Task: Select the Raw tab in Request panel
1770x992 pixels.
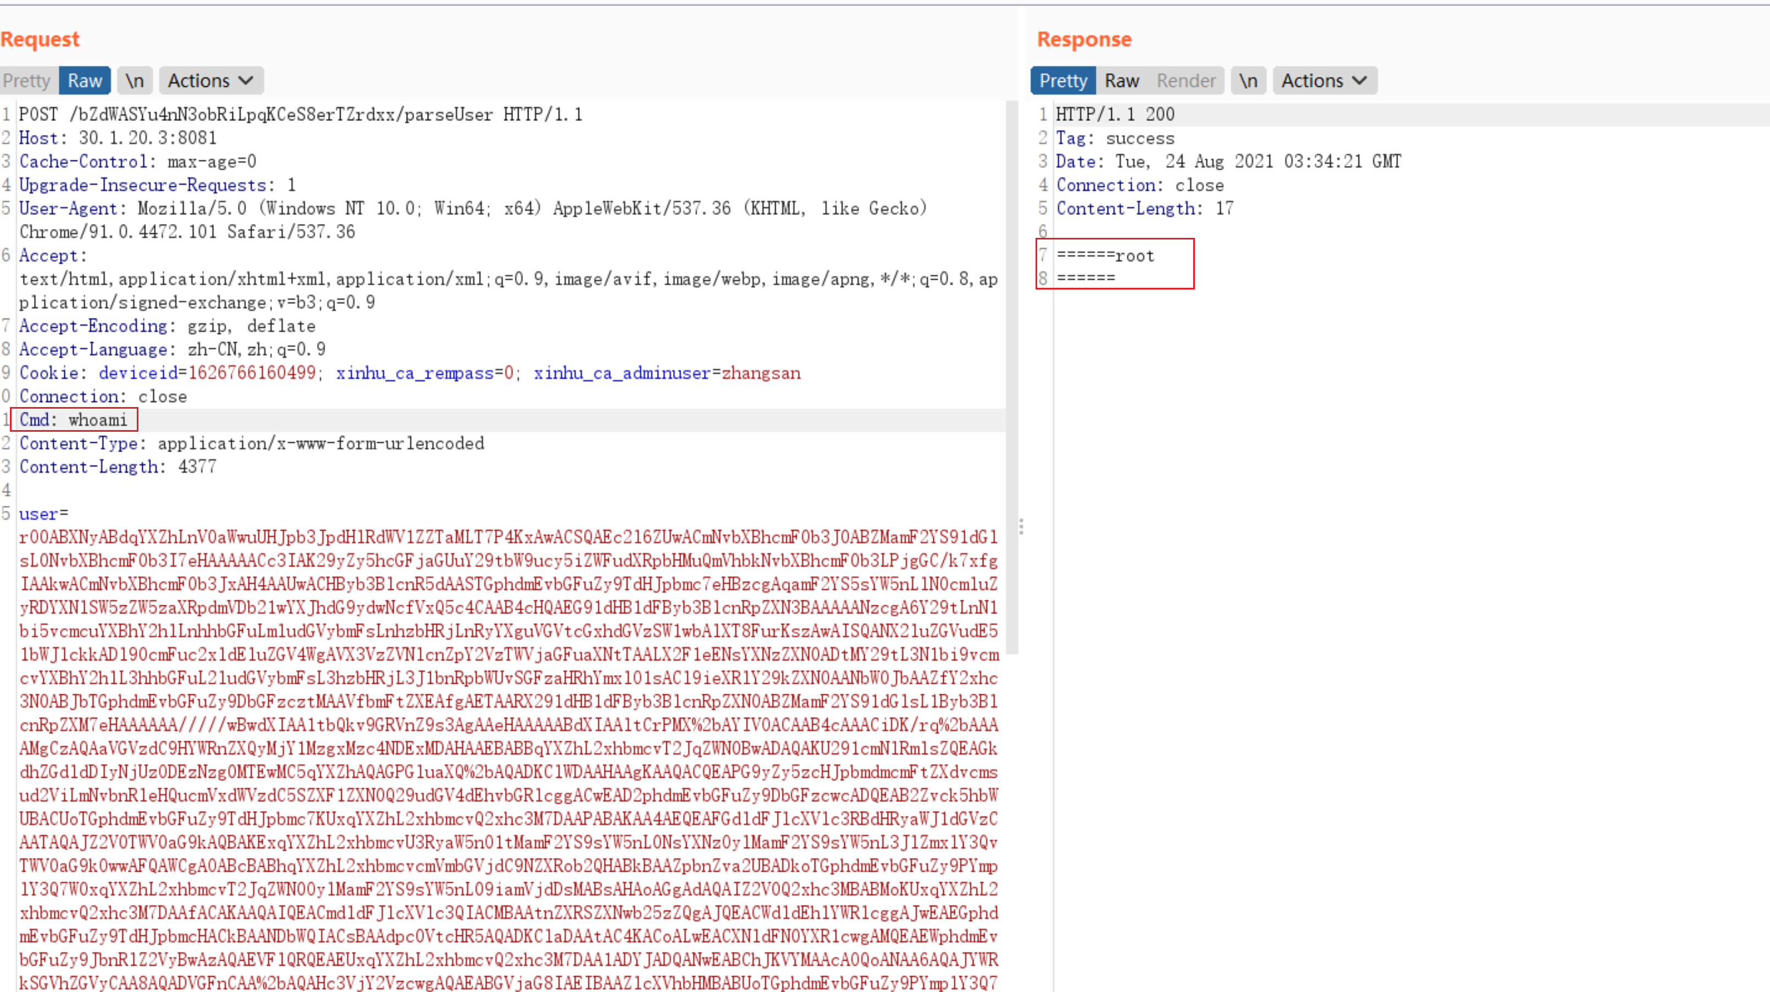Action: coord(85,81)
